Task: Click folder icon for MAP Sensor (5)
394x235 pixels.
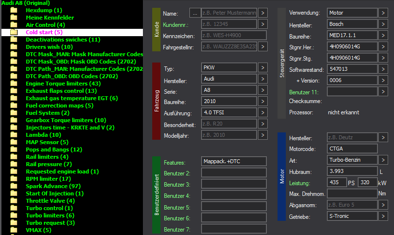Action: 14,142
